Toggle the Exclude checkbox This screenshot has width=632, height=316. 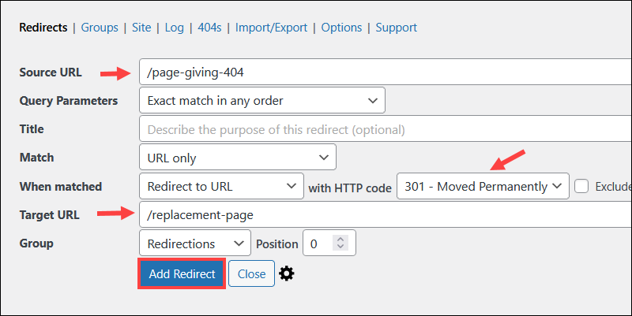pyautogui.click(x=581, y=186)
